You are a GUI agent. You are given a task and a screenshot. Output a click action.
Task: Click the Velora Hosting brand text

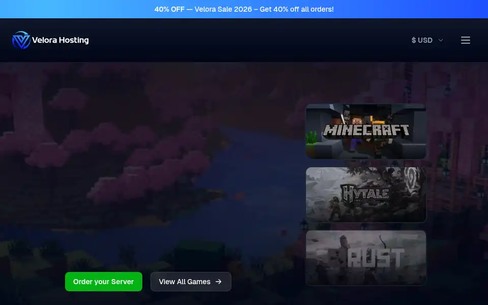60,40
